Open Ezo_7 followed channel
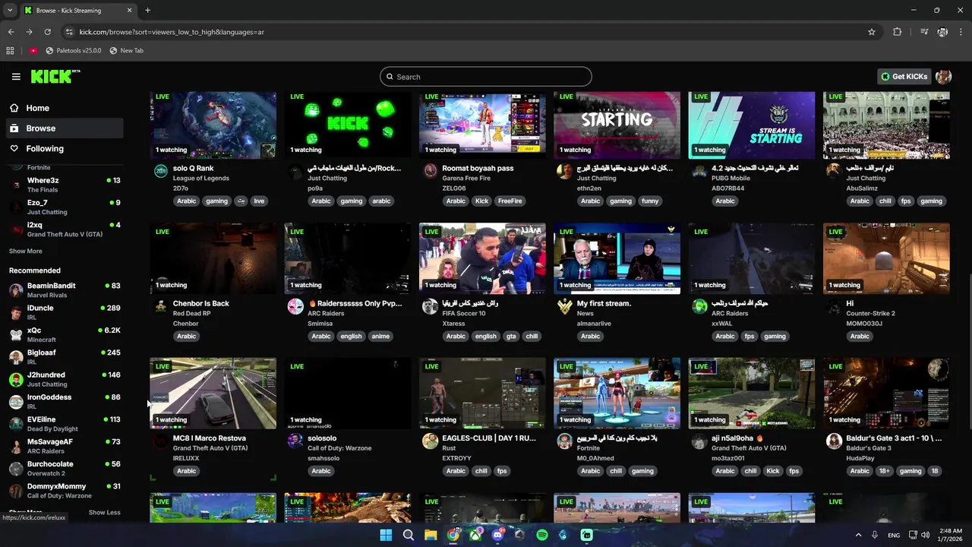The image size is (972, 547). tap(65, 207)
